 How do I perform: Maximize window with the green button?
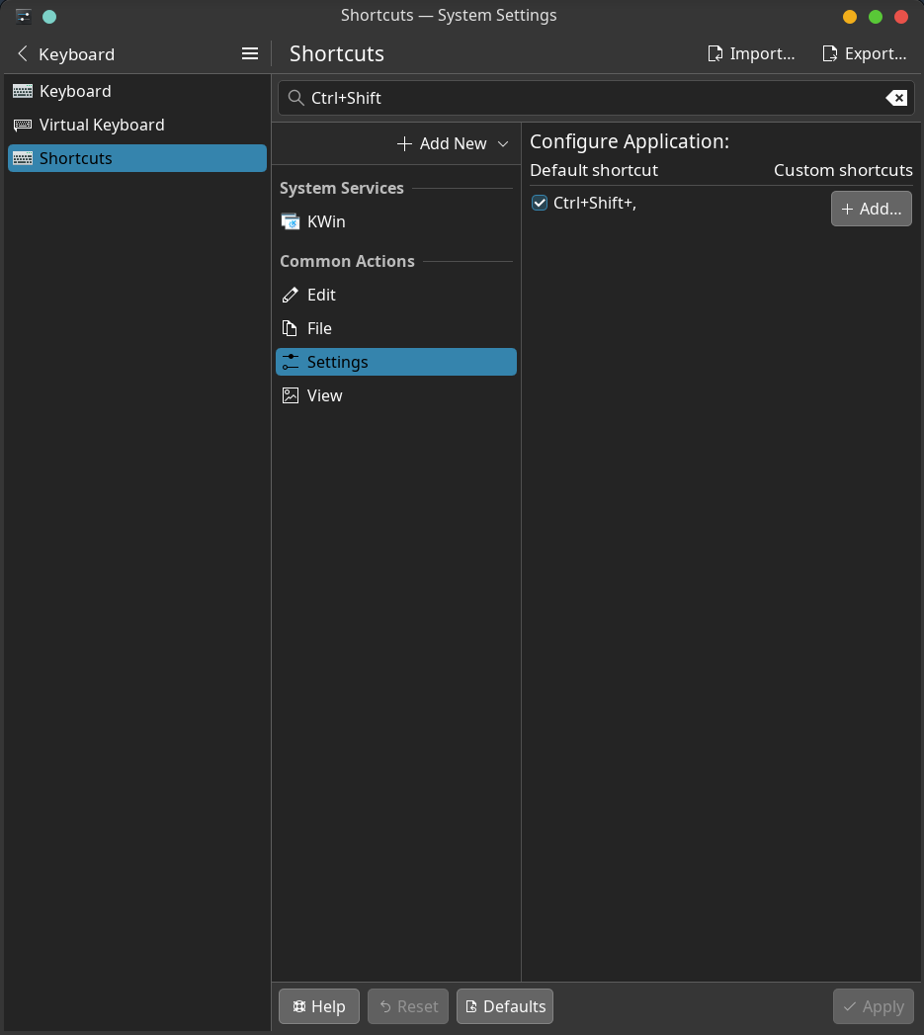point(876,17)
